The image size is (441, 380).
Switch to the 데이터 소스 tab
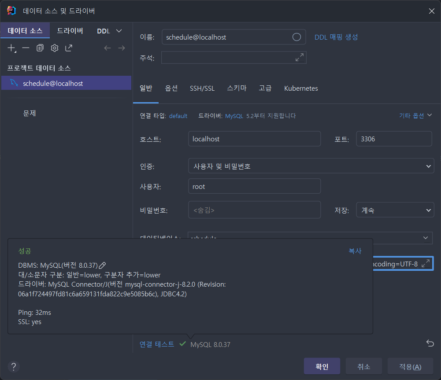[25, 30]
